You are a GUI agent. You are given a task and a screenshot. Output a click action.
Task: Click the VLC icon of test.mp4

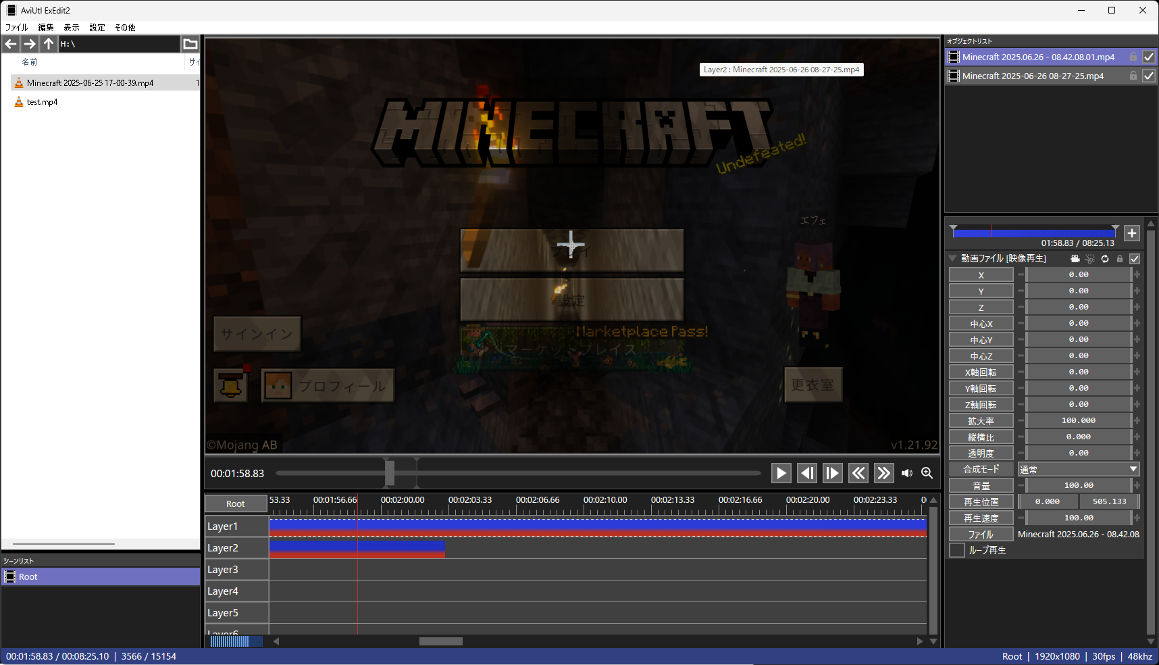[19, 102]
